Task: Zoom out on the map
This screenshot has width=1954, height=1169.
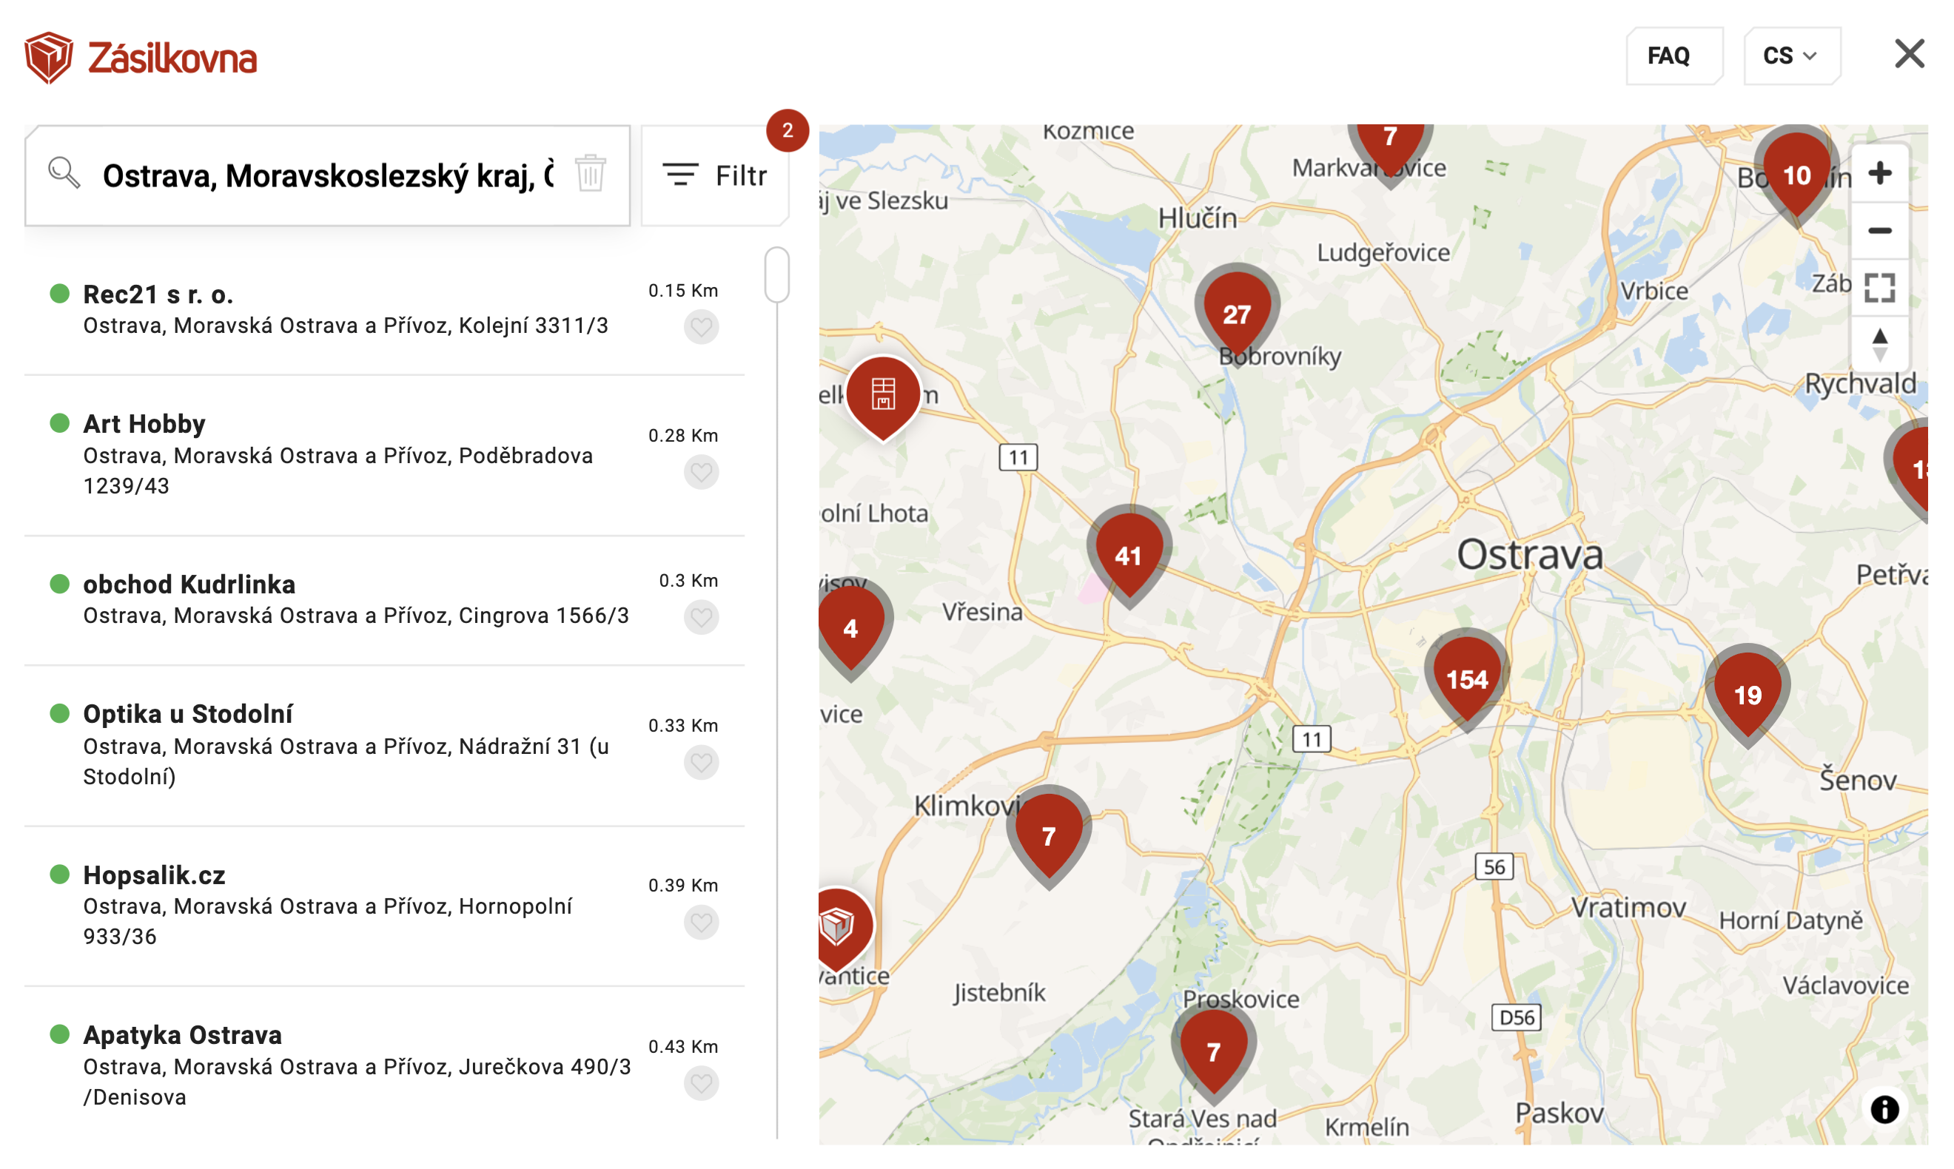Action: click(x=1879, y=231)
